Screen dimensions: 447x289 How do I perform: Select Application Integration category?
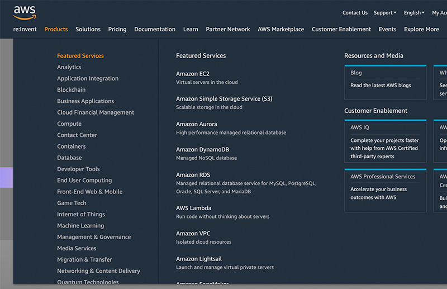(88, 78)
